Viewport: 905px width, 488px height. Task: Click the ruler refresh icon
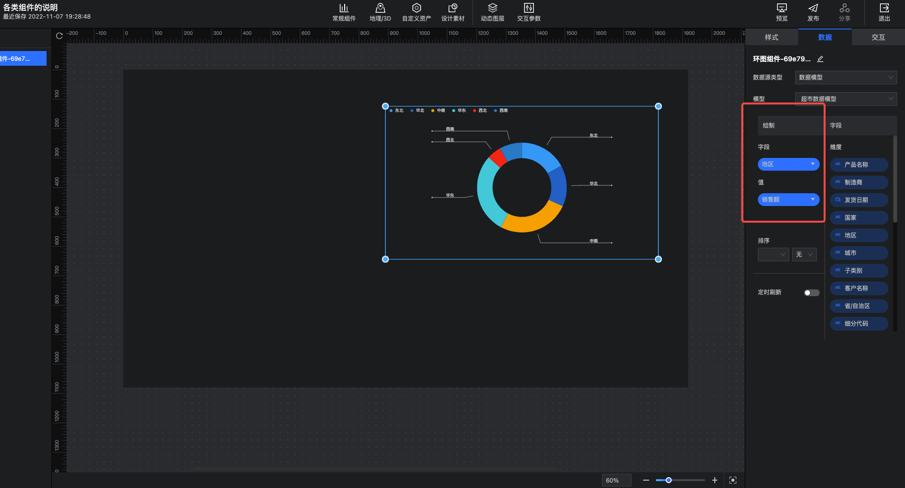(59, 36)
